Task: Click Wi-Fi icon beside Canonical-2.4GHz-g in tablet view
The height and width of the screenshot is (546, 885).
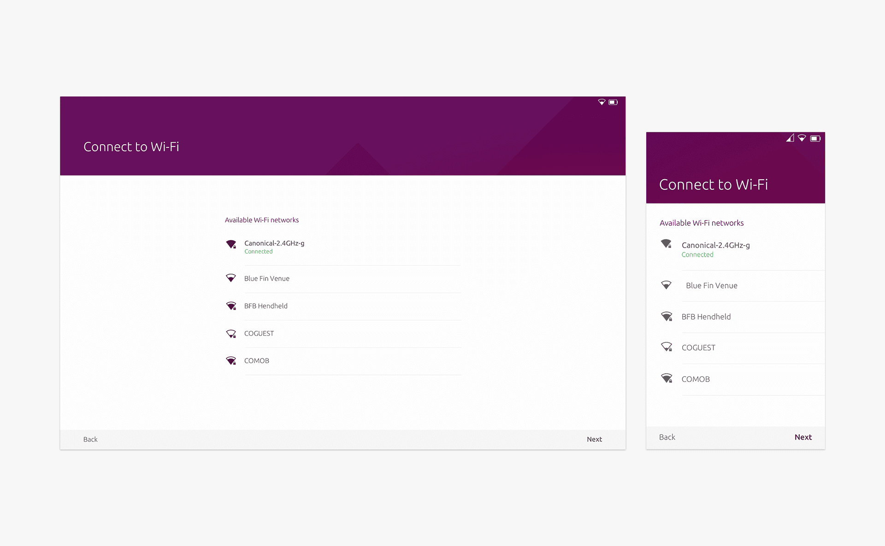Action: pyautogui.click(x=231, y=244)
